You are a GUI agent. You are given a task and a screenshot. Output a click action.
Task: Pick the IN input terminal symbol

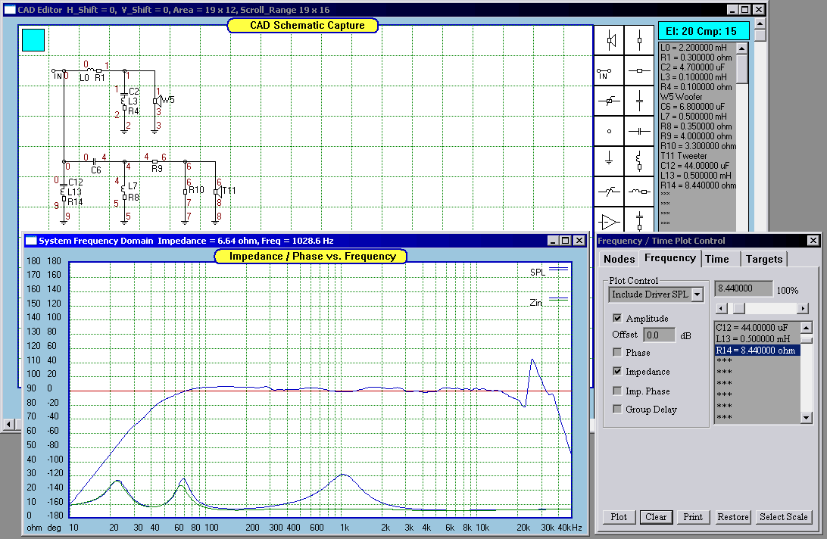click(609, 71)
